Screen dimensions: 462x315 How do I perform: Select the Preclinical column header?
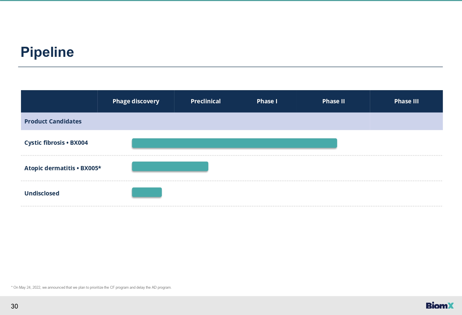click(x=206, y=101)
